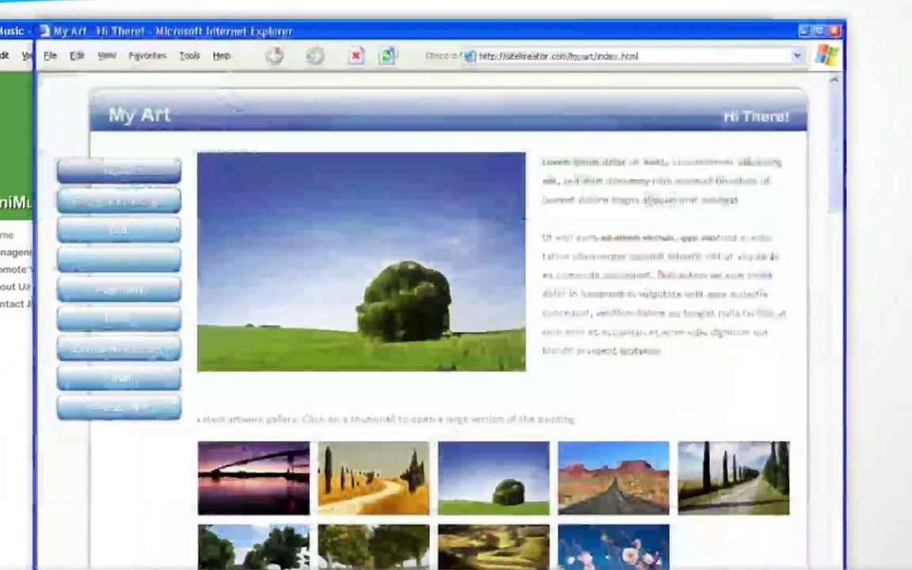Open the File menu
912x570 pixels.
pos(50,56)
